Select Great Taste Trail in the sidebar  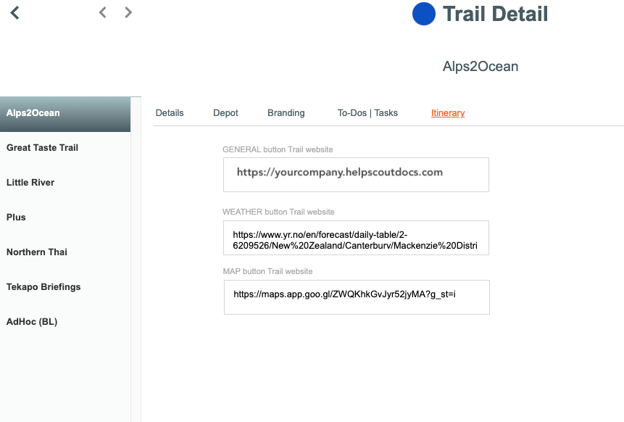coord(65,148)
